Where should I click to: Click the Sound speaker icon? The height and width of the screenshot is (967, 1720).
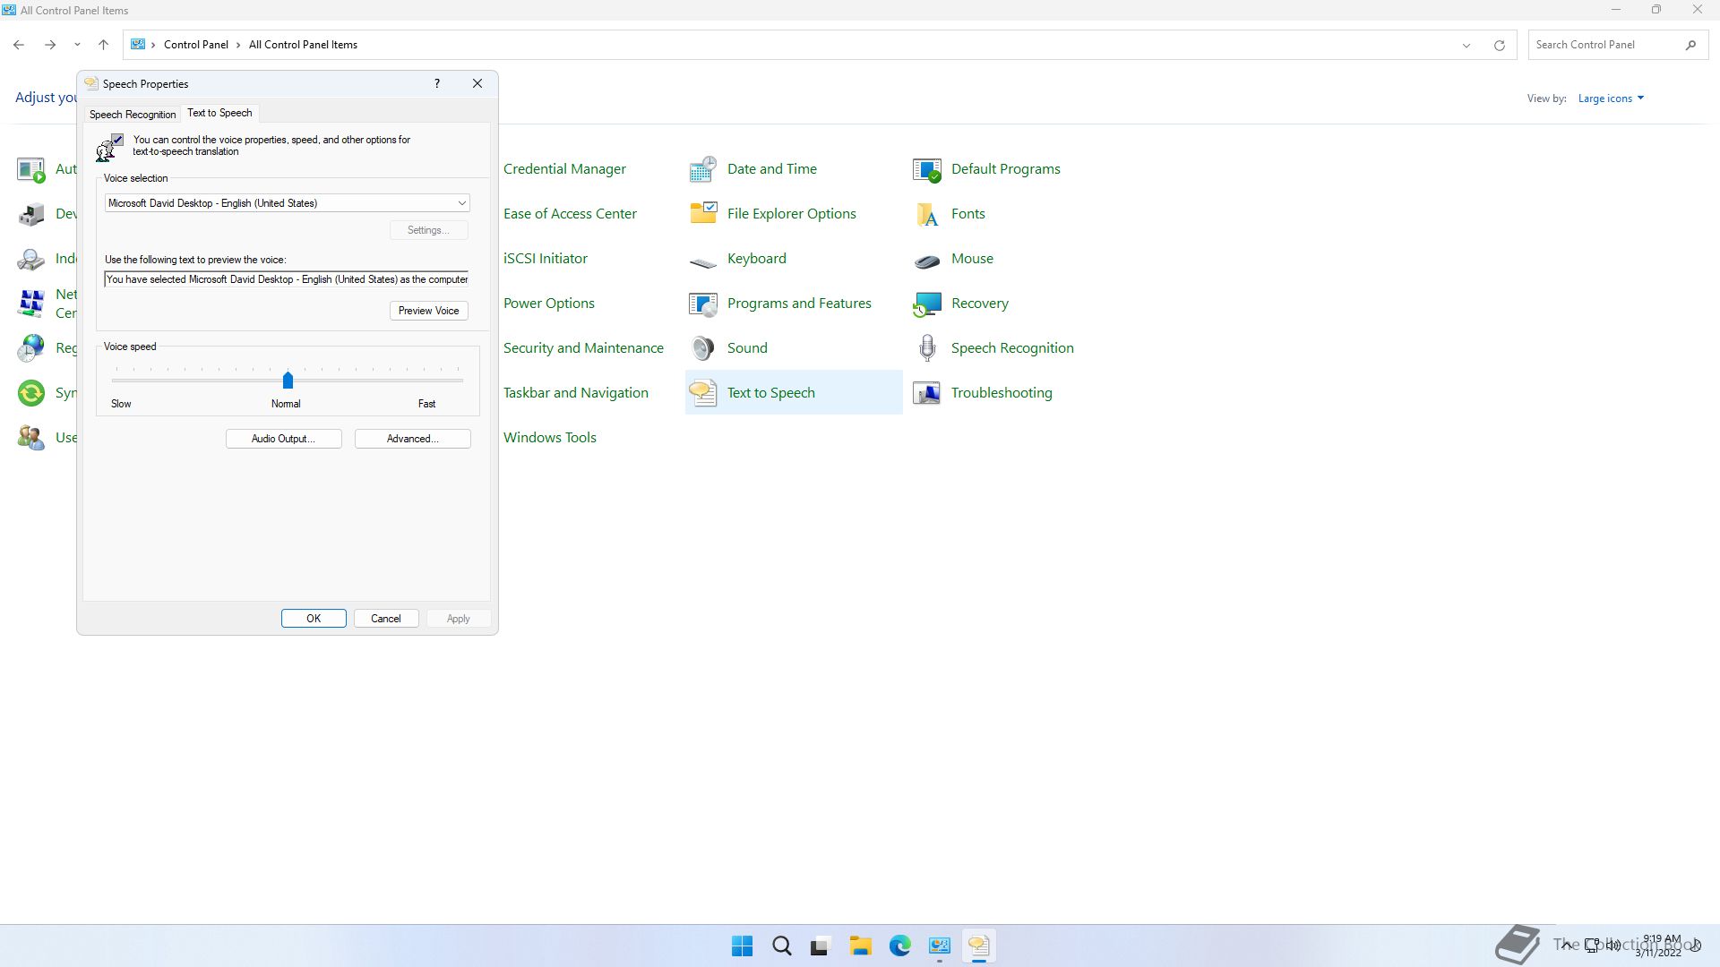[703, 347]
